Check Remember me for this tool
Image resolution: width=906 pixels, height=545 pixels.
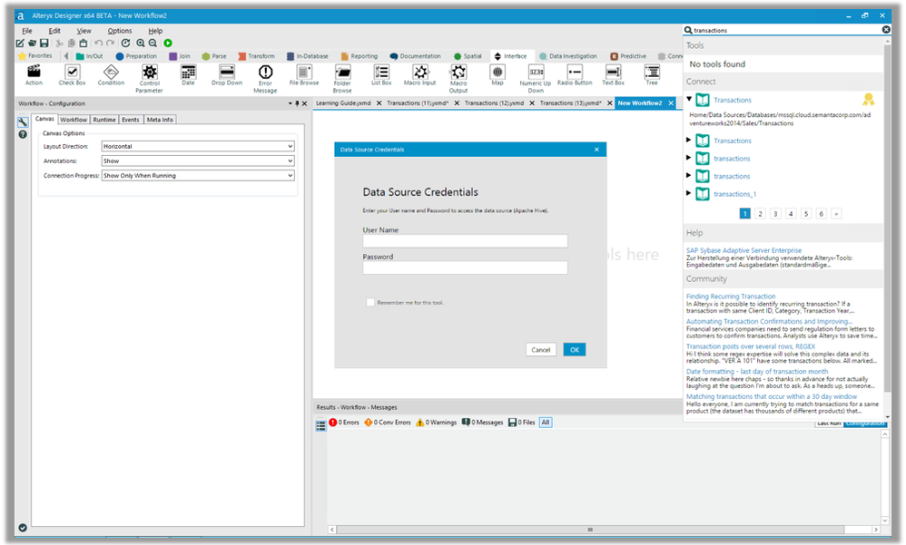click(x=370, y=303)
